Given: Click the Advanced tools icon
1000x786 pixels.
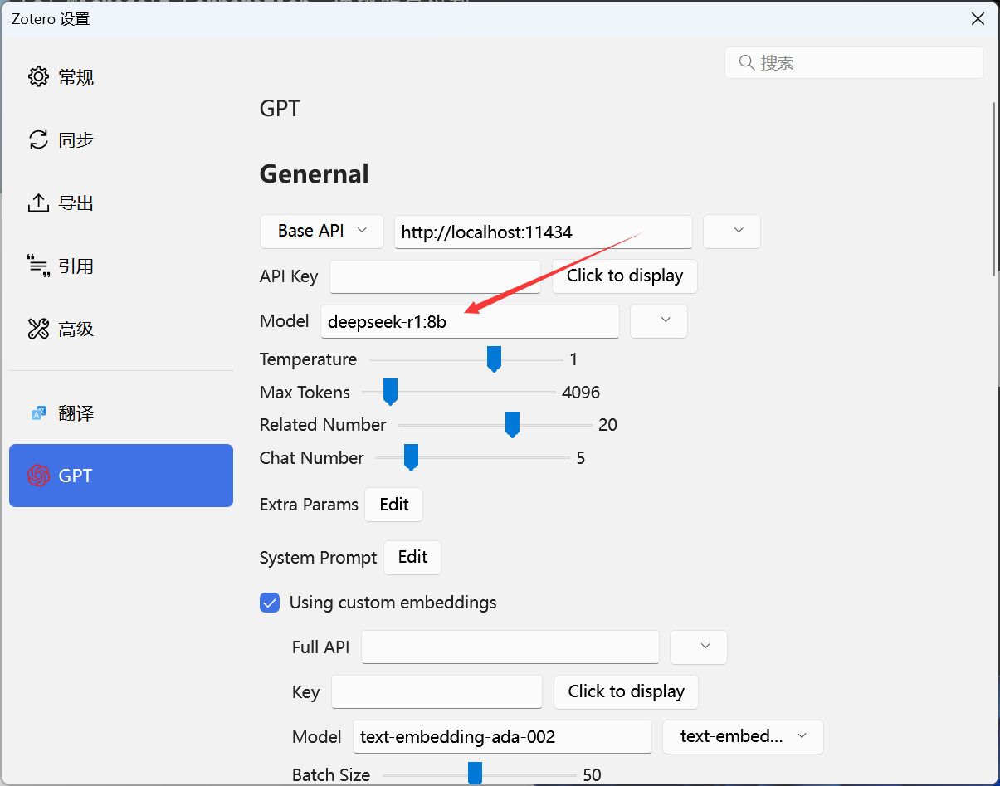Looking at the screenshot, I should (38, 329).
